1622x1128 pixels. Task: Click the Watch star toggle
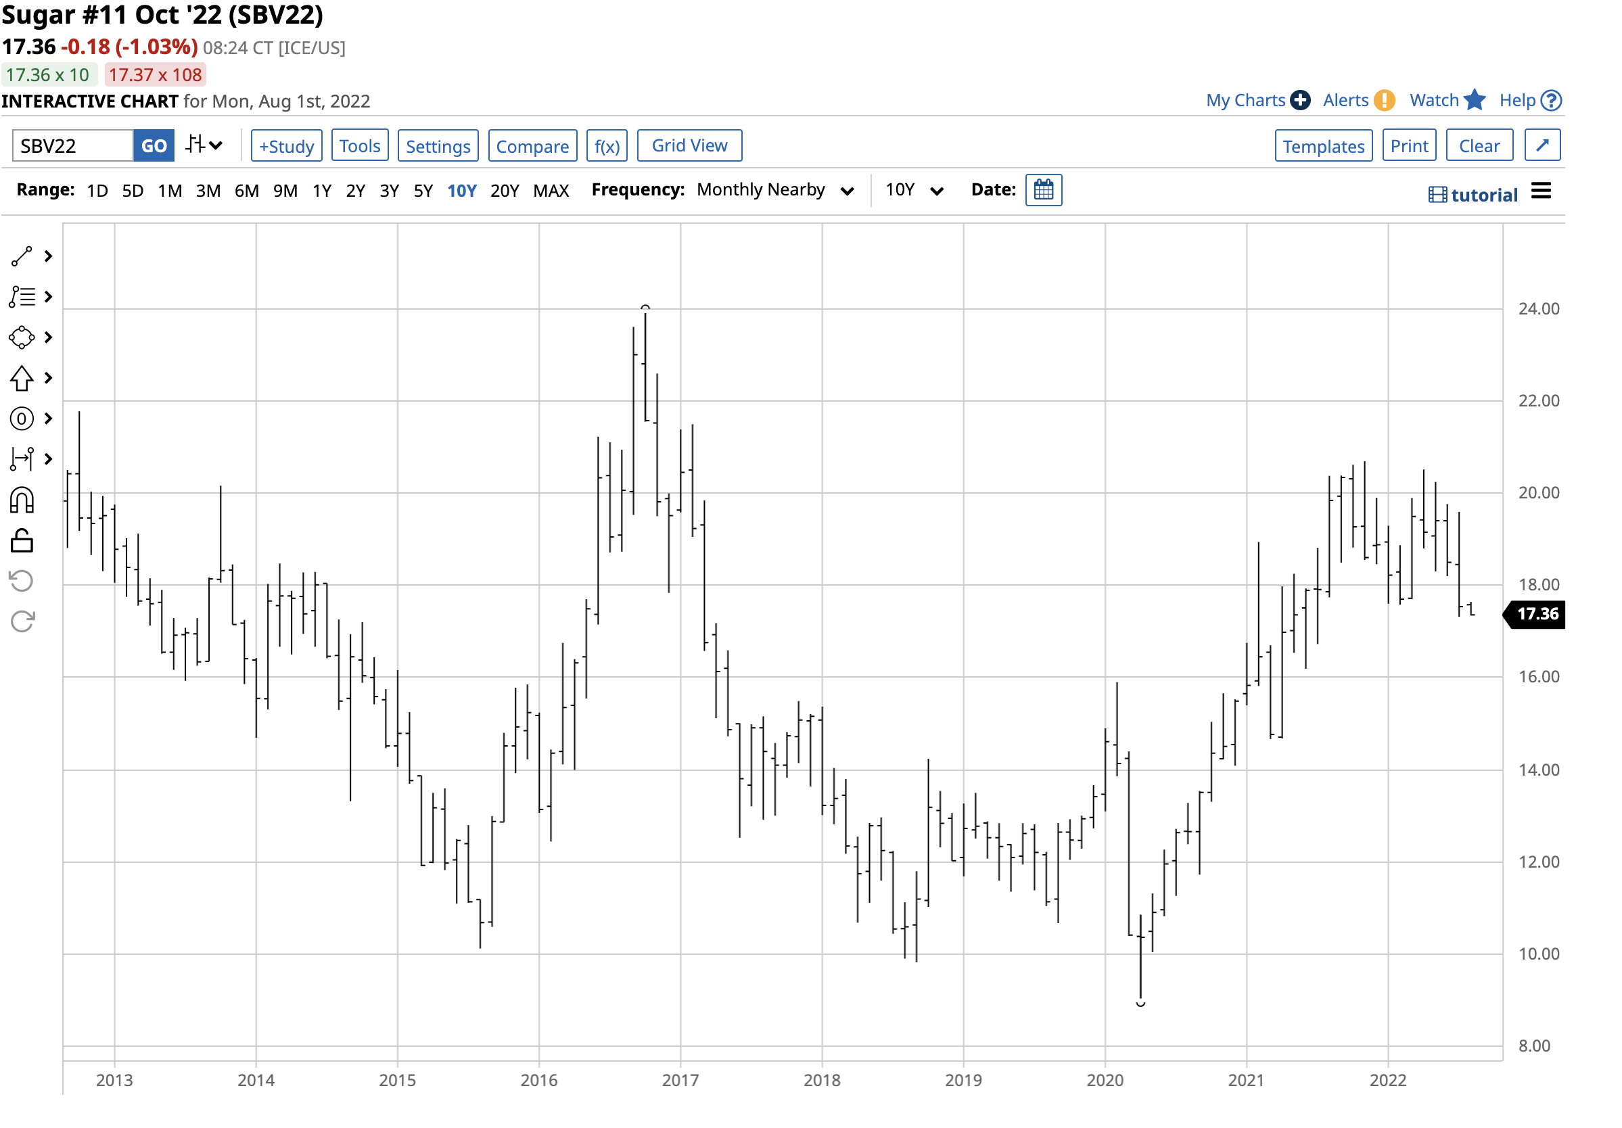point(1447,100)
